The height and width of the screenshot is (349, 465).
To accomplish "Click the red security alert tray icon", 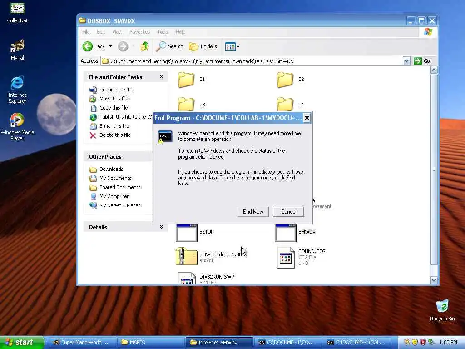I will 423,342.
